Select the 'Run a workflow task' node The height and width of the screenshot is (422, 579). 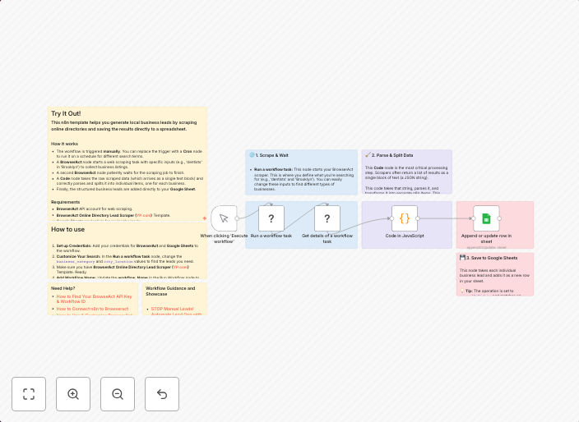point(271,218)
